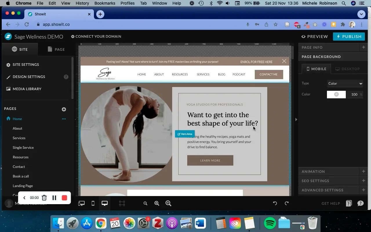
Task: Collapse the right properties panel arrow
Action: point(296,119)
